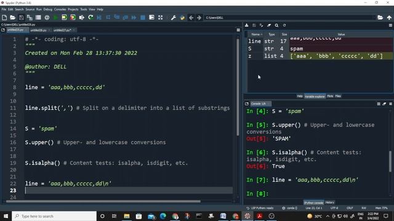The image size is (394, 221).
Task: Save variable data in Variable explorer
Action: [x=254, y=25]
